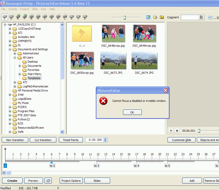
Task: Select the Z: drive icon
Action: 85,17
